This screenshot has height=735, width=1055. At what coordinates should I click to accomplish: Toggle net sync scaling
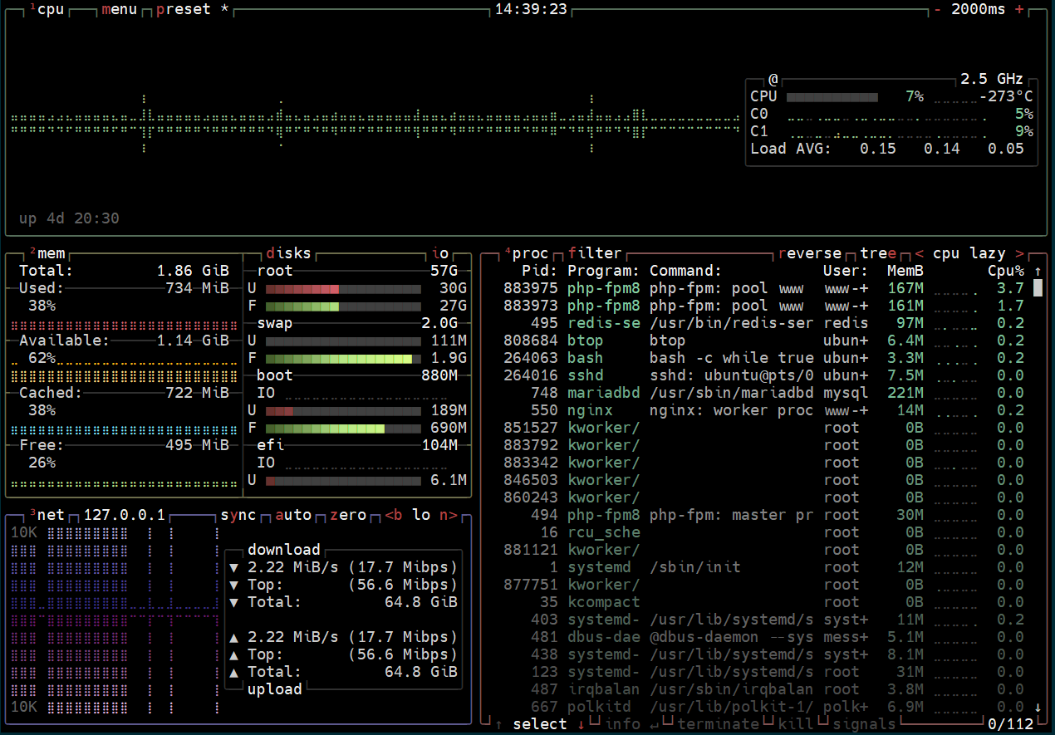click(238, 515)
